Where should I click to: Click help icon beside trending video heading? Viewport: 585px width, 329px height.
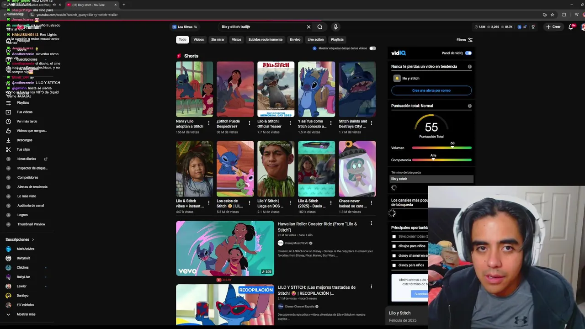point(469,67)
